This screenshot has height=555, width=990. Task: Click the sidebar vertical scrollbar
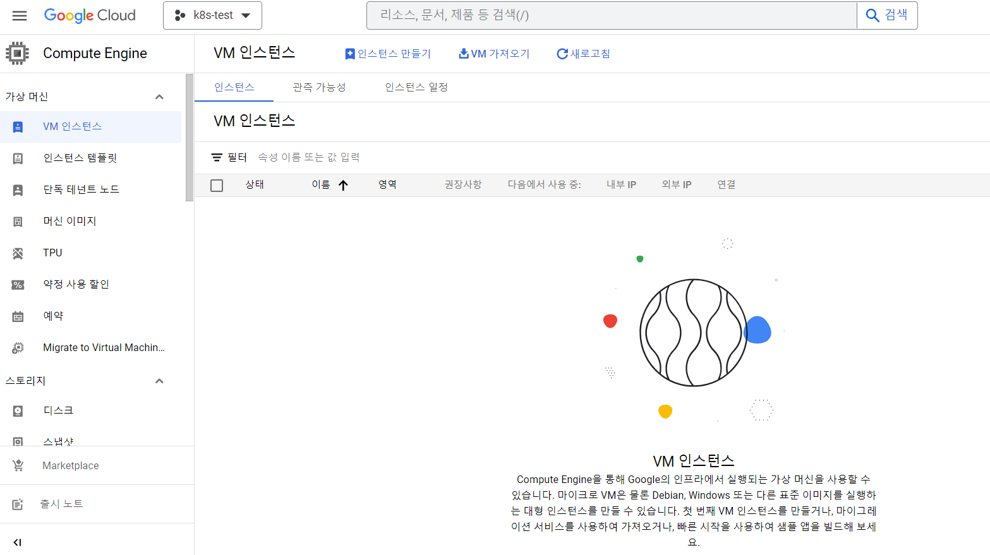coord(190,138)
